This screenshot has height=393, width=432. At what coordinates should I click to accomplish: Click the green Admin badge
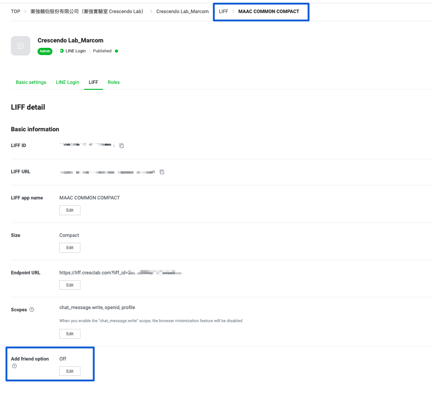coord(45,51)
